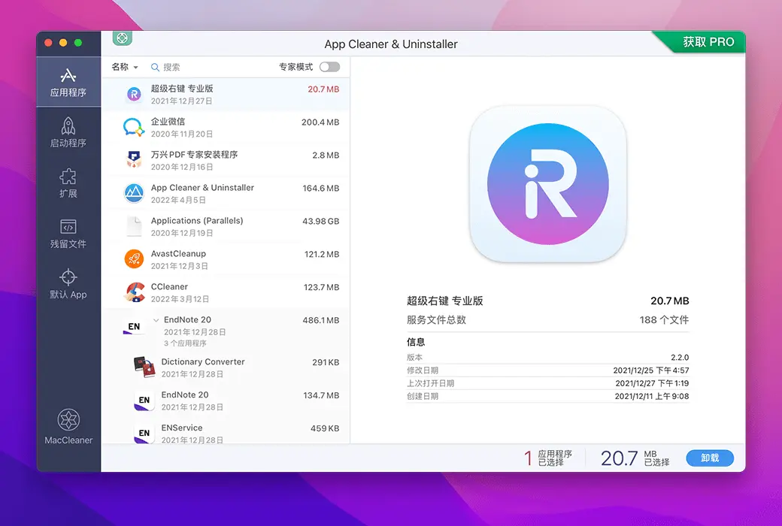The width and height of the screenshot is (782, 526).
Task: Click the 信息 section heading
Action: [x=416, y=342]
